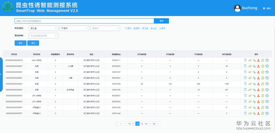275x133 pixels.
Task: Select the 宁波市 quick region link
Action: click(x=128, y=28)
